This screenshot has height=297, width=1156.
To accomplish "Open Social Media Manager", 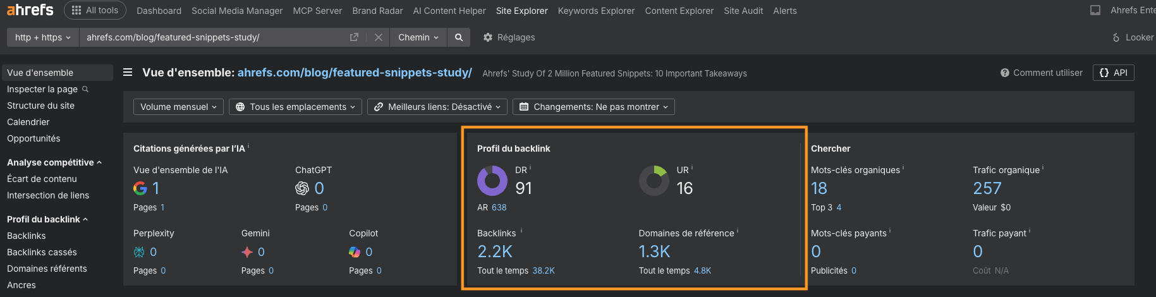I will point(237,11).
